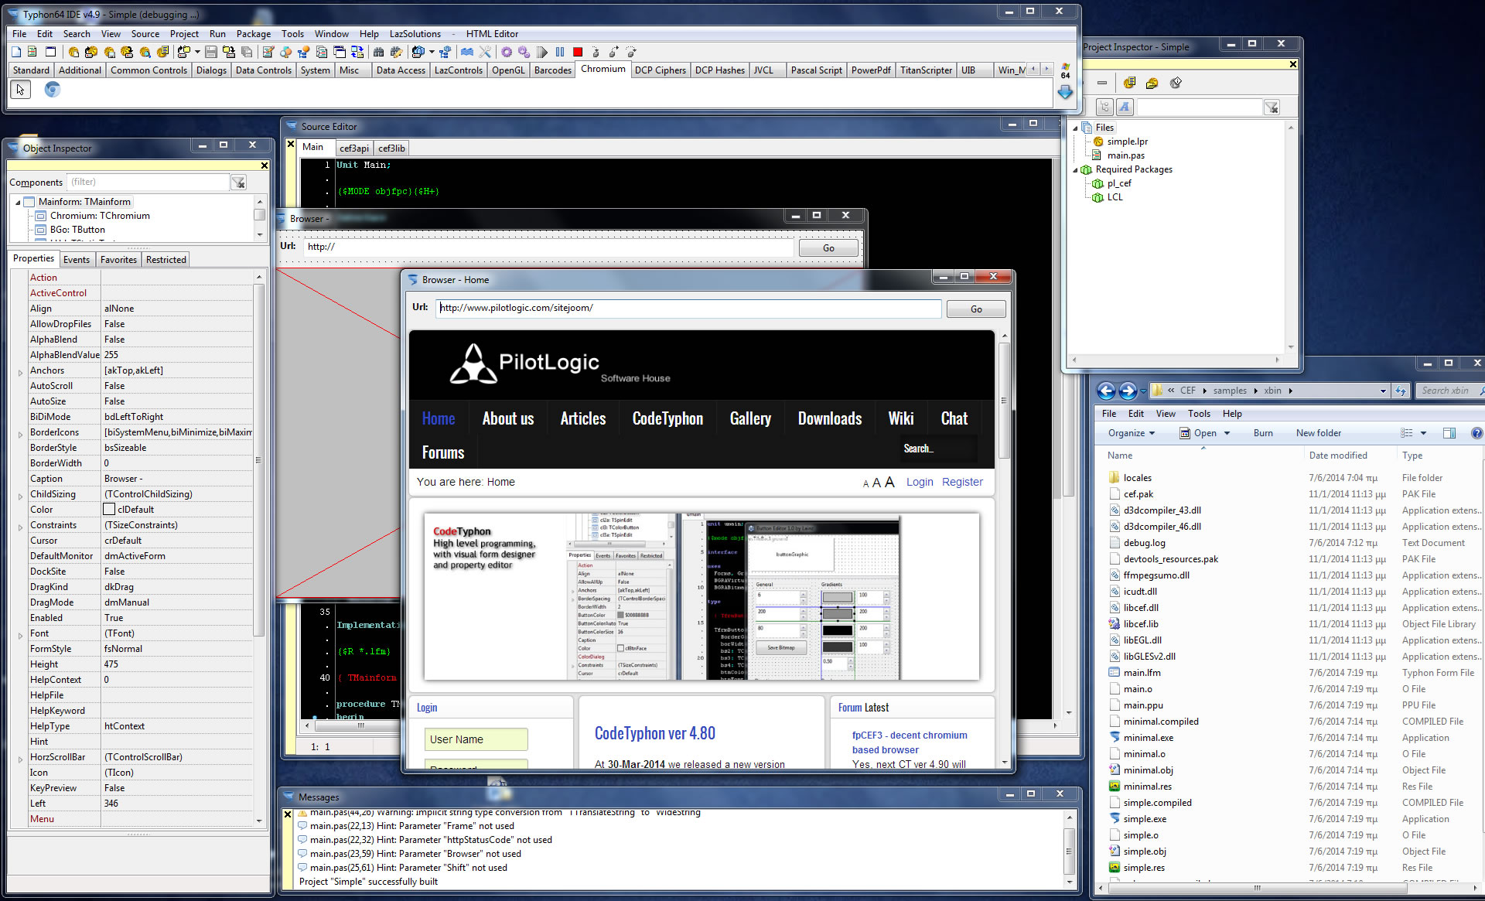
Task: Click the double purple gears toolbar icon
Action: pyautogui.click(x=524, y=52)
